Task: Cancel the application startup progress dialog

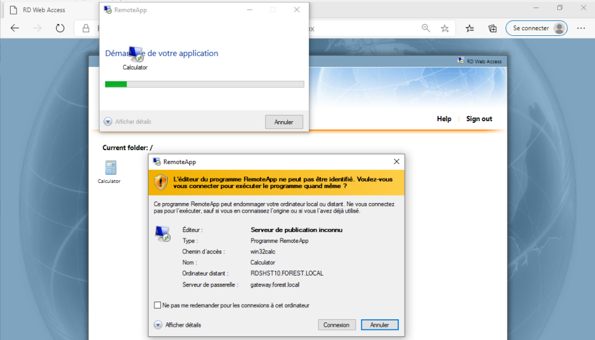Action: 284,122
